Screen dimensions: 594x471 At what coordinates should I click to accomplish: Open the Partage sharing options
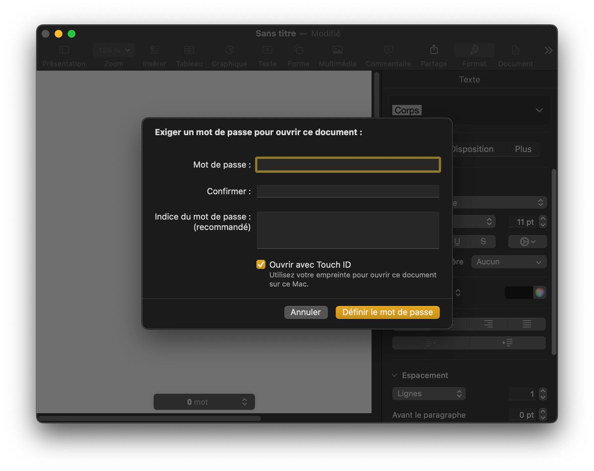[433, 55]
